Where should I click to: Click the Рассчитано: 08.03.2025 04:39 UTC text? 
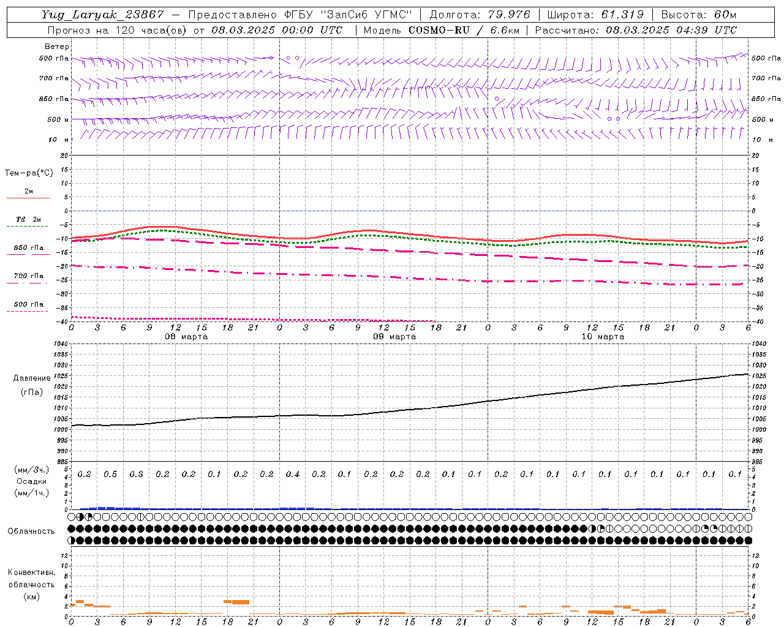point(636,30)
